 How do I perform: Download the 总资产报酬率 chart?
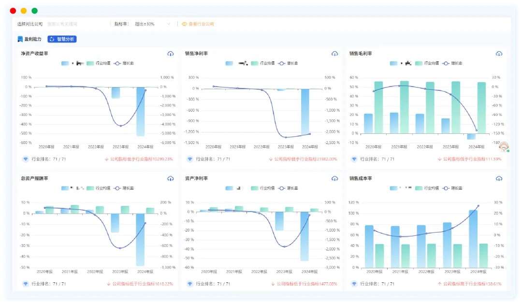point(170,179)
